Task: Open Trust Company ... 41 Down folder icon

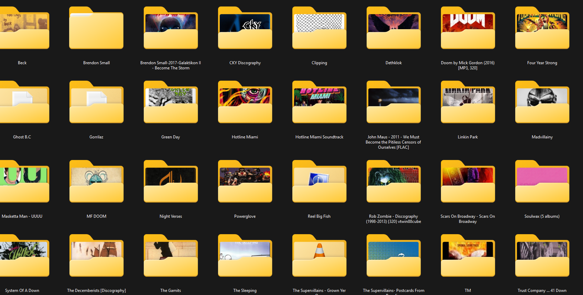Action: coord(542,256)
